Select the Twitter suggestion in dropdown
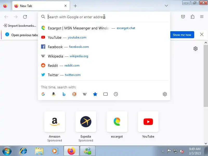 pyautogui.click(x=104, y=75)
